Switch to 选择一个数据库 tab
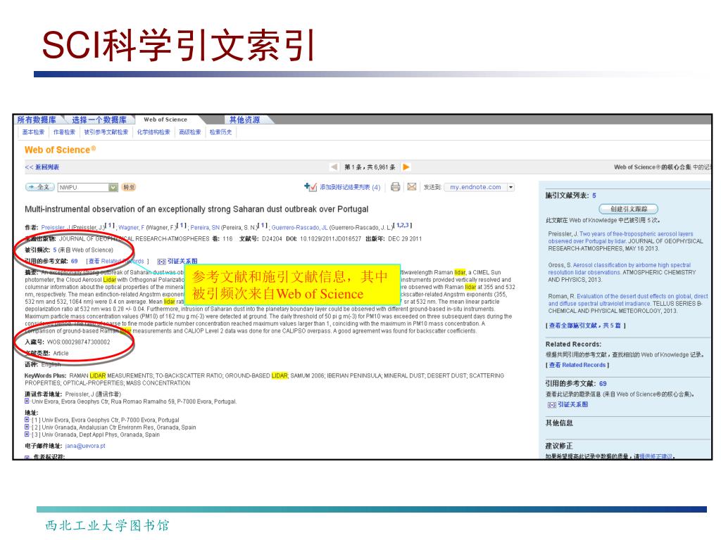Image resolution: width=721 pixels, height=540 pixels. coord(99,120)
